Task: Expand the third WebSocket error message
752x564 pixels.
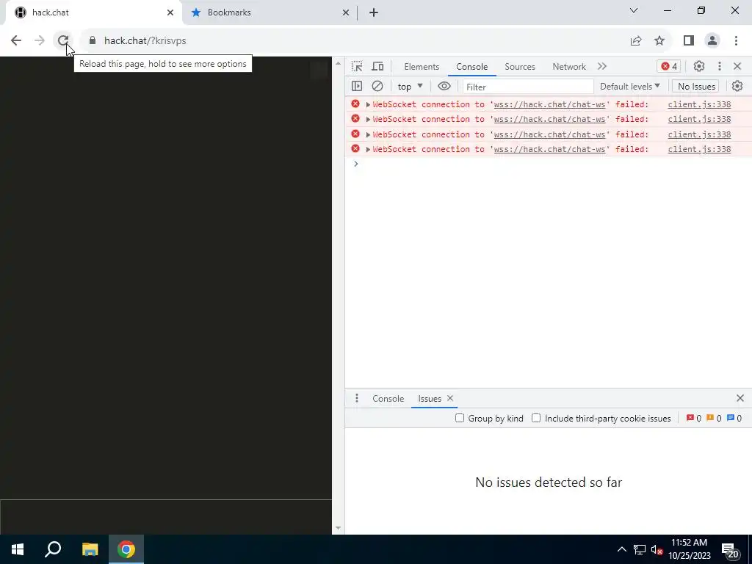Action: pos(368,135)
